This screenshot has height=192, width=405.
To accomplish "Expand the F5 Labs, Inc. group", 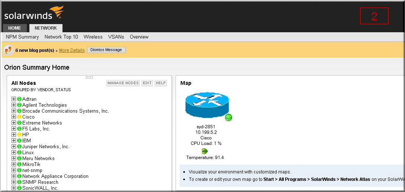I will tap(14, 129).
